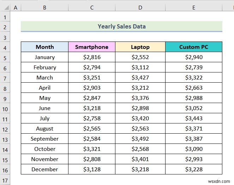
Task: Click October Smartphone value $3,321
Action: point(92,149)
